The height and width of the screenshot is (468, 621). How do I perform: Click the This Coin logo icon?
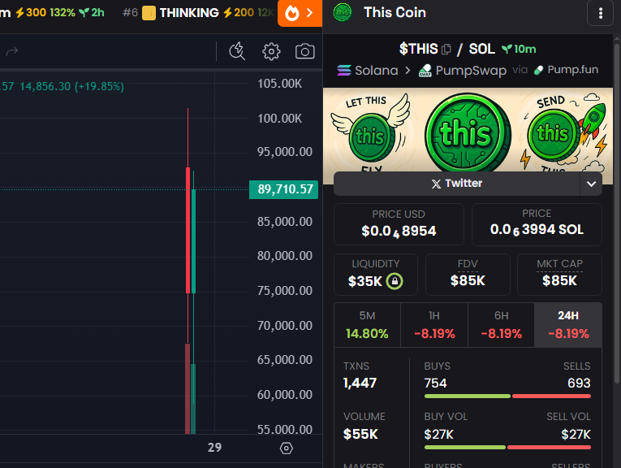pyautogui.click(x=343, y=12)
